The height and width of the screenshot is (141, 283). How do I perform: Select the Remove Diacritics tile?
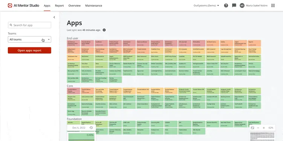tap(213, 124)
